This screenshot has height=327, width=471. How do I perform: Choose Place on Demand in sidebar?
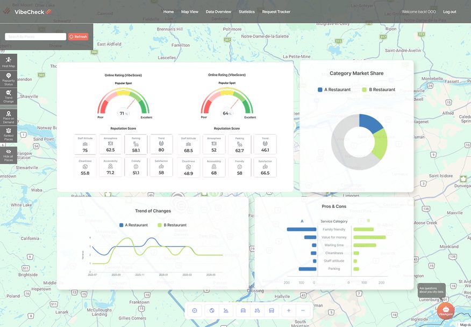pos(9,117)
